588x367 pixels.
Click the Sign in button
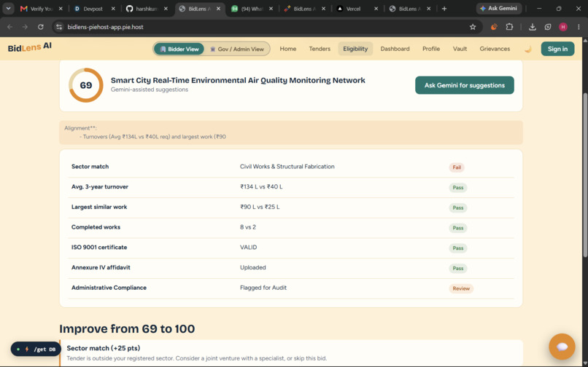[x=557, y=49]
